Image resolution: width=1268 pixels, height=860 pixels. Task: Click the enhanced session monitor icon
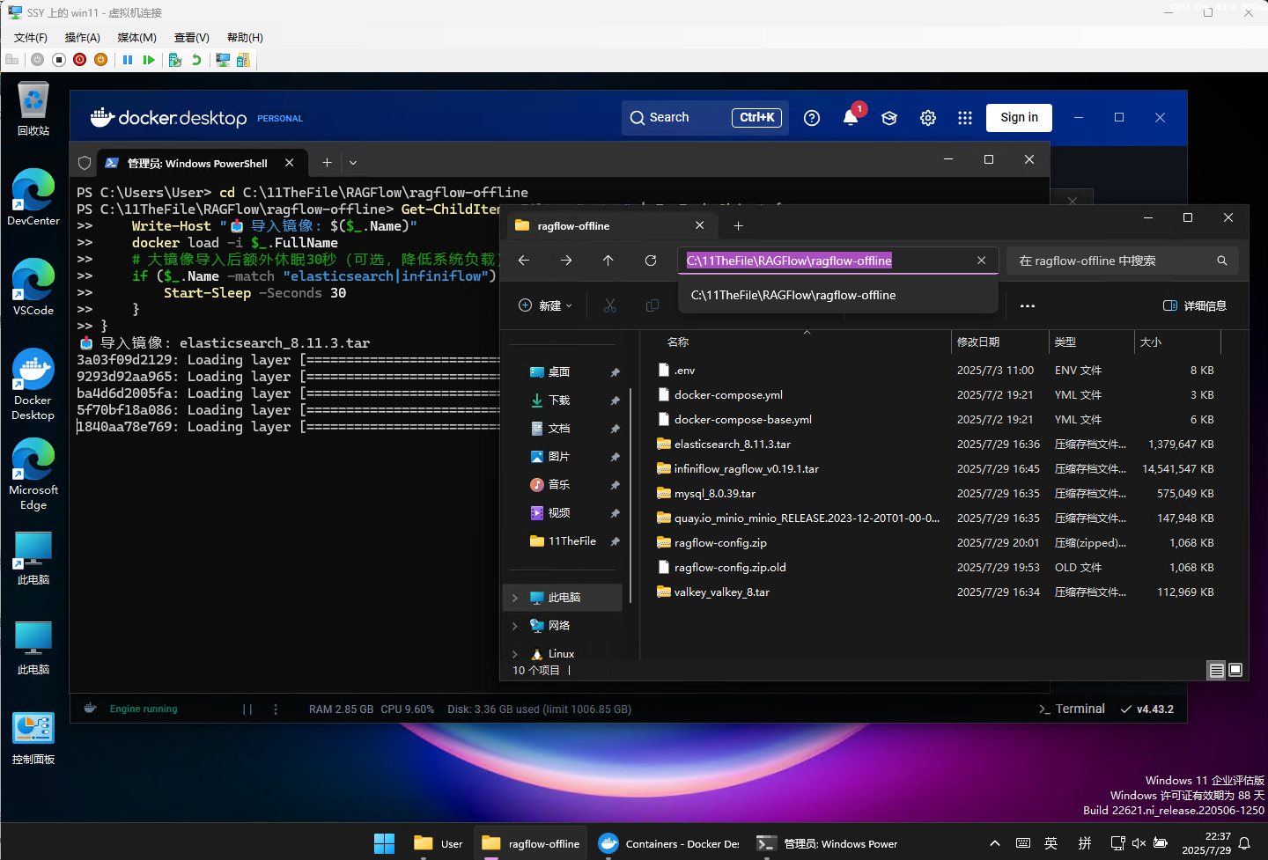[x=223, y=60]
